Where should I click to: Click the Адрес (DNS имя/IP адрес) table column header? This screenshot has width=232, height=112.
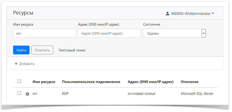point(150,82)
